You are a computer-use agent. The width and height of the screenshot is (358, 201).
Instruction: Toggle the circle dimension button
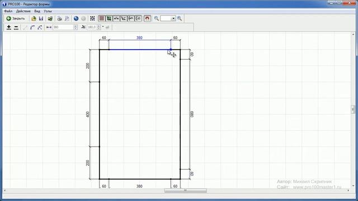point(138,18)
